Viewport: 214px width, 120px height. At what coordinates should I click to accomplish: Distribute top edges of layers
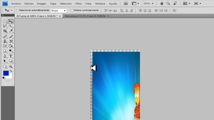point(140,10)
